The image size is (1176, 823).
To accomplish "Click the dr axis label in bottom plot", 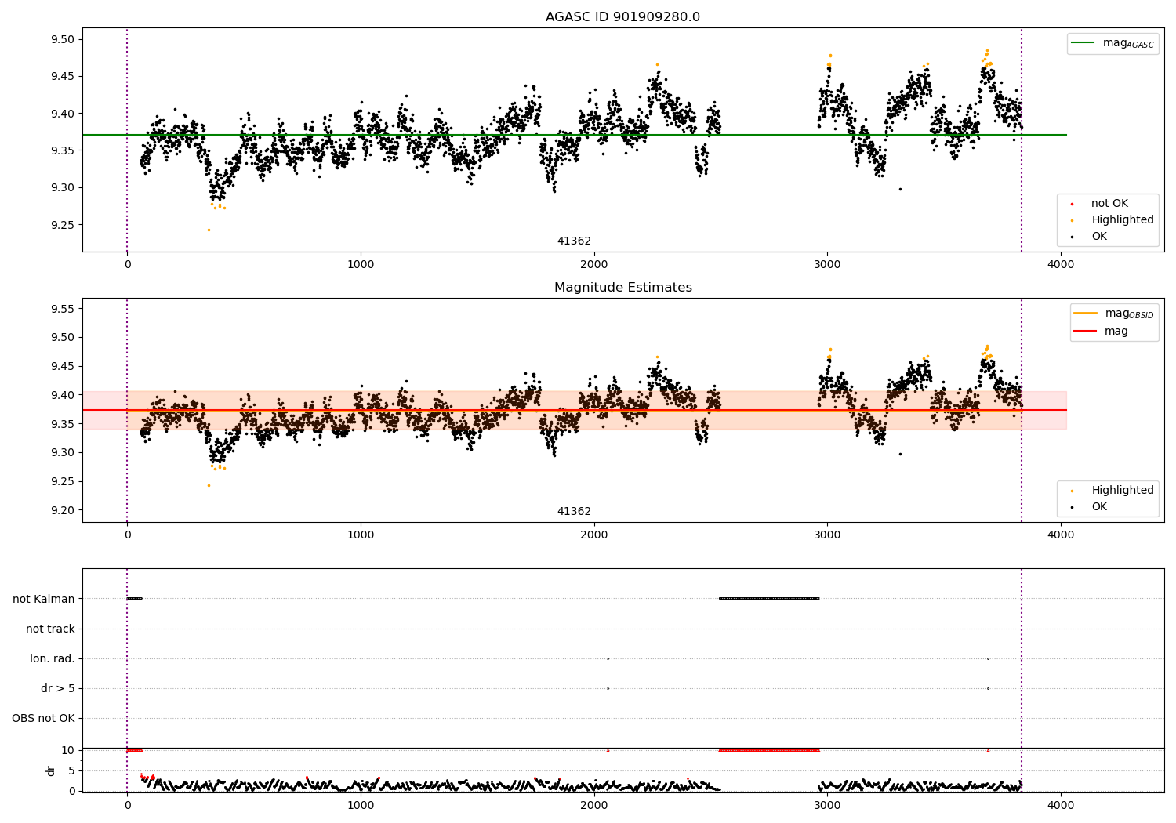I will [51, 770].
